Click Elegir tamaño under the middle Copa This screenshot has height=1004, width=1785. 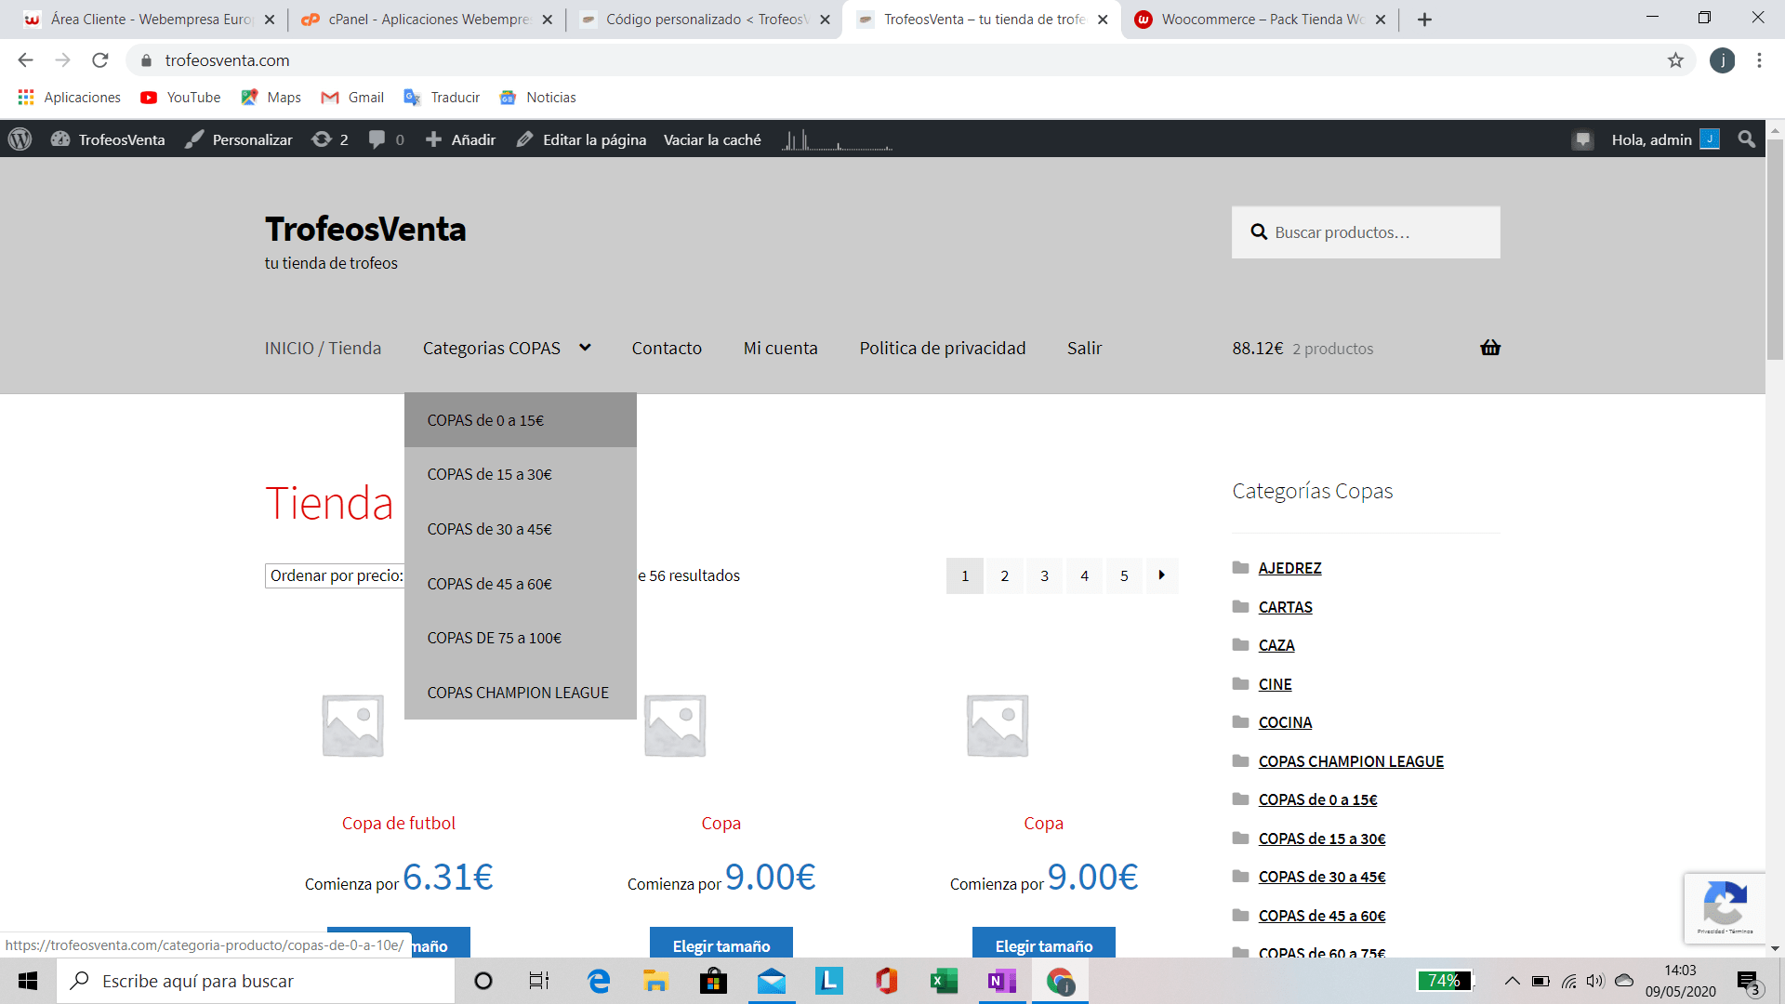[721, 943]
